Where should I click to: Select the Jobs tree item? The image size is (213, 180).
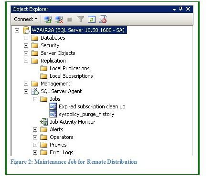pyautogui.click(x=55, y=99)
